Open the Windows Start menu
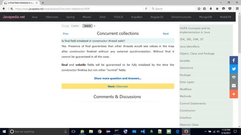241x135 pixels. click(4, 132)
